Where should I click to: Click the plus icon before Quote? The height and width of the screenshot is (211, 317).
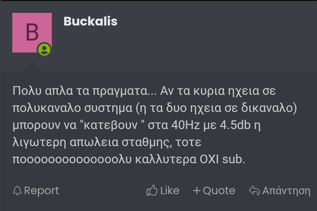coord(197,191)
